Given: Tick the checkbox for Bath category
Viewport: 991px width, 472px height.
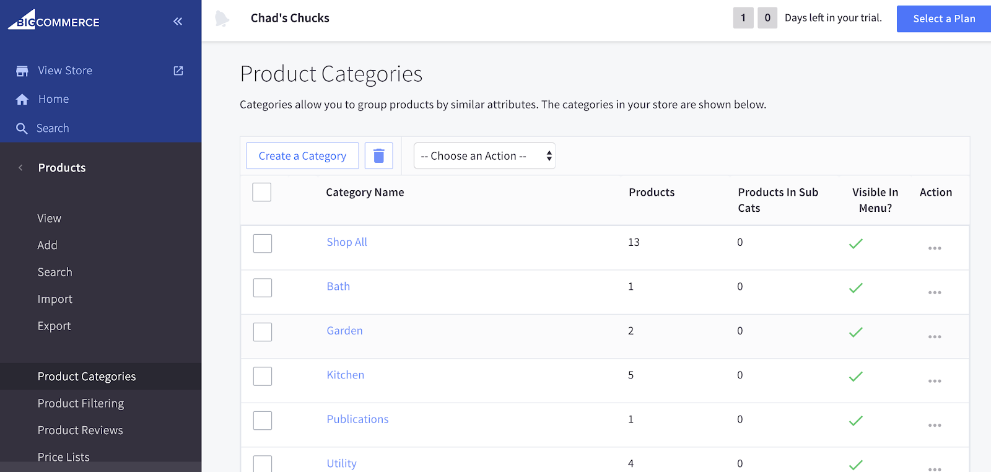Looking at the screenshot, I should (263, 287).
